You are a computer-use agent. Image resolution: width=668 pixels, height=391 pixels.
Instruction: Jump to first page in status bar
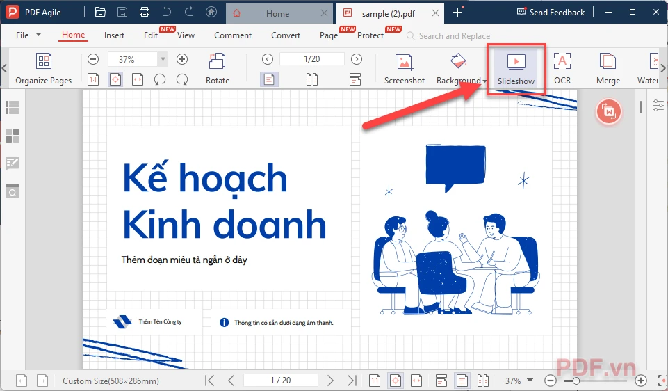(210, 381)
